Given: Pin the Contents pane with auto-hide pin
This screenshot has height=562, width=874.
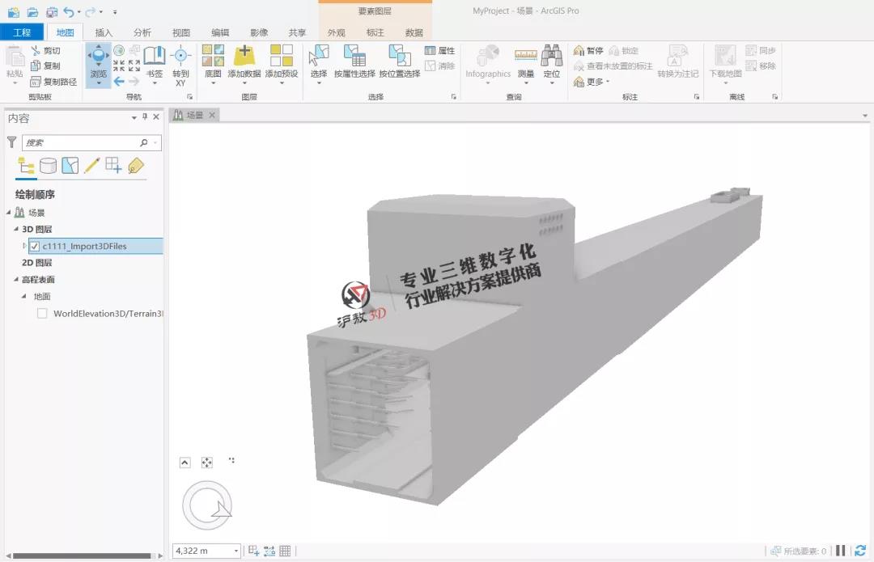Looking at the screenshot, I should (144, 116).
